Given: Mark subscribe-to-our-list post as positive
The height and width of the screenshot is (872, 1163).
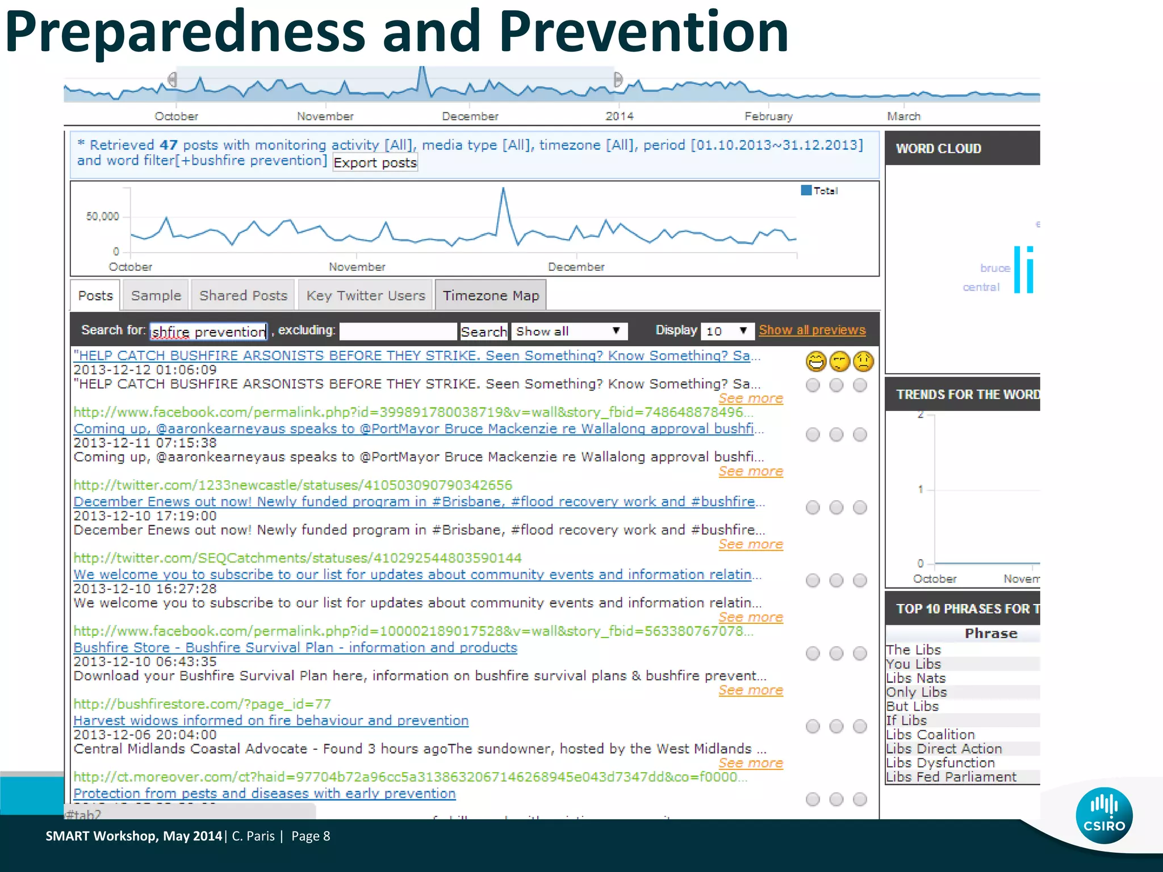Looking at the screenshot, I should 813,580.
